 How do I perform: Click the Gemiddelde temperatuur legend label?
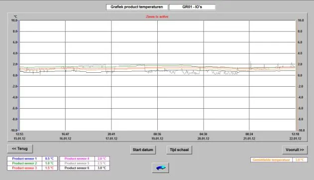click(271, 160)
